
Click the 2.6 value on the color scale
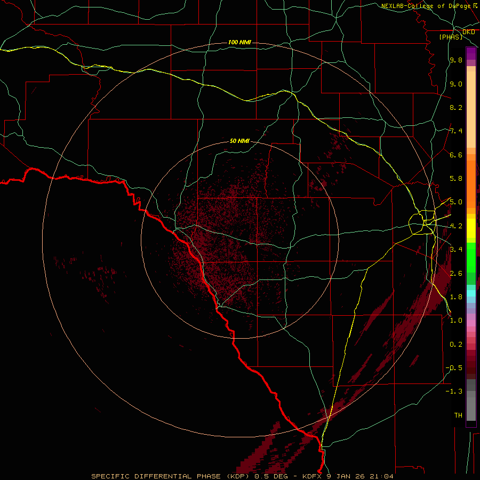pyautogui.click(x=456, y=274)
